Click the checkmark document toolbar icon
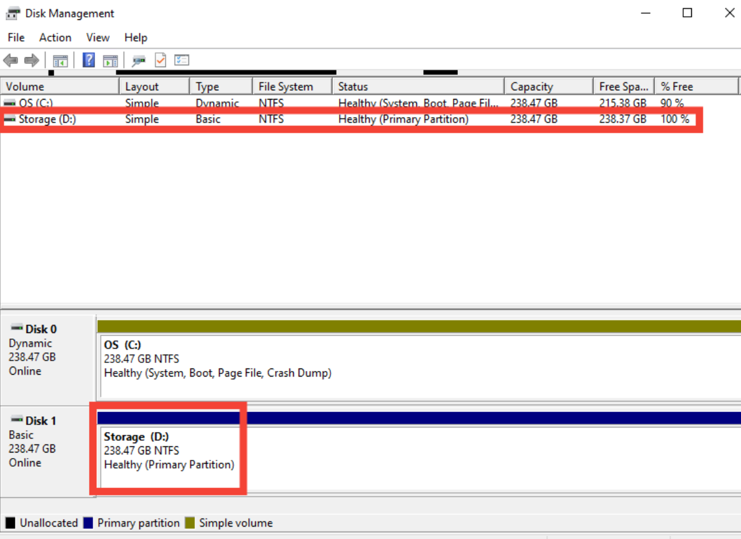Image resolution: width=741 pixels, height=539 pixels. coord(160,60)
